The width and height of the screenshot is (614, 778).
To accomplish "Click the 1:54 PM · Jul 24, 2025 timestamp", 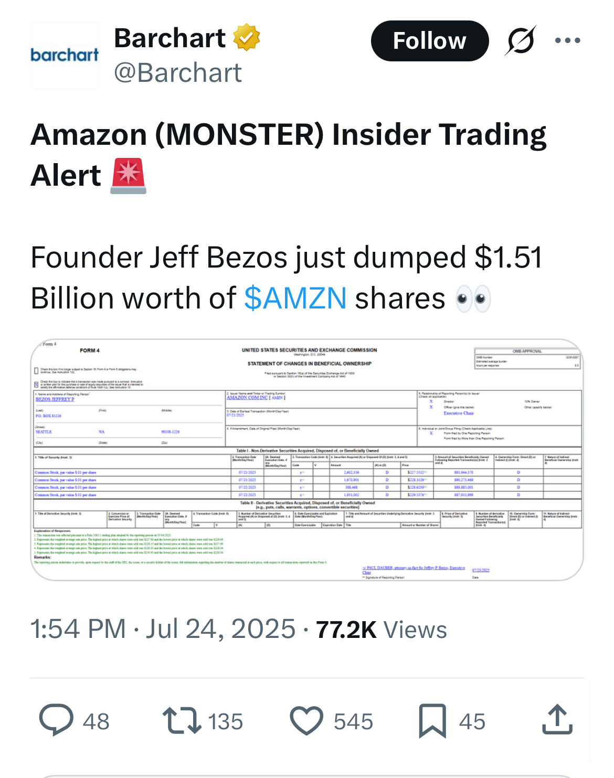I will click(x=163, y=629).
